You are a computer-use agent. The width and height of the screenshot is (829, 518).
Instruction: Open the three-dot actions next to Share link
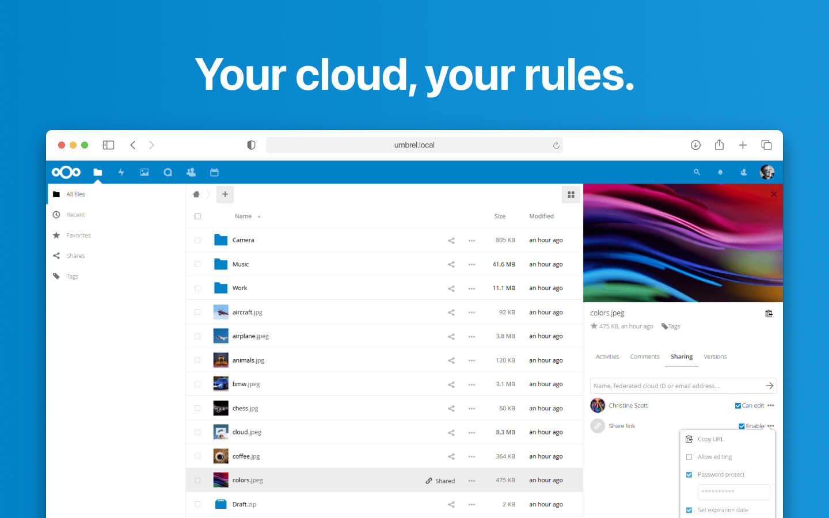pos(770,426)
